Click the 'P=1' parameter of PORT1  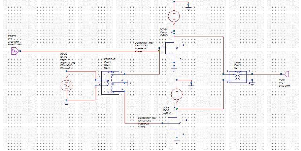point(10,39)
